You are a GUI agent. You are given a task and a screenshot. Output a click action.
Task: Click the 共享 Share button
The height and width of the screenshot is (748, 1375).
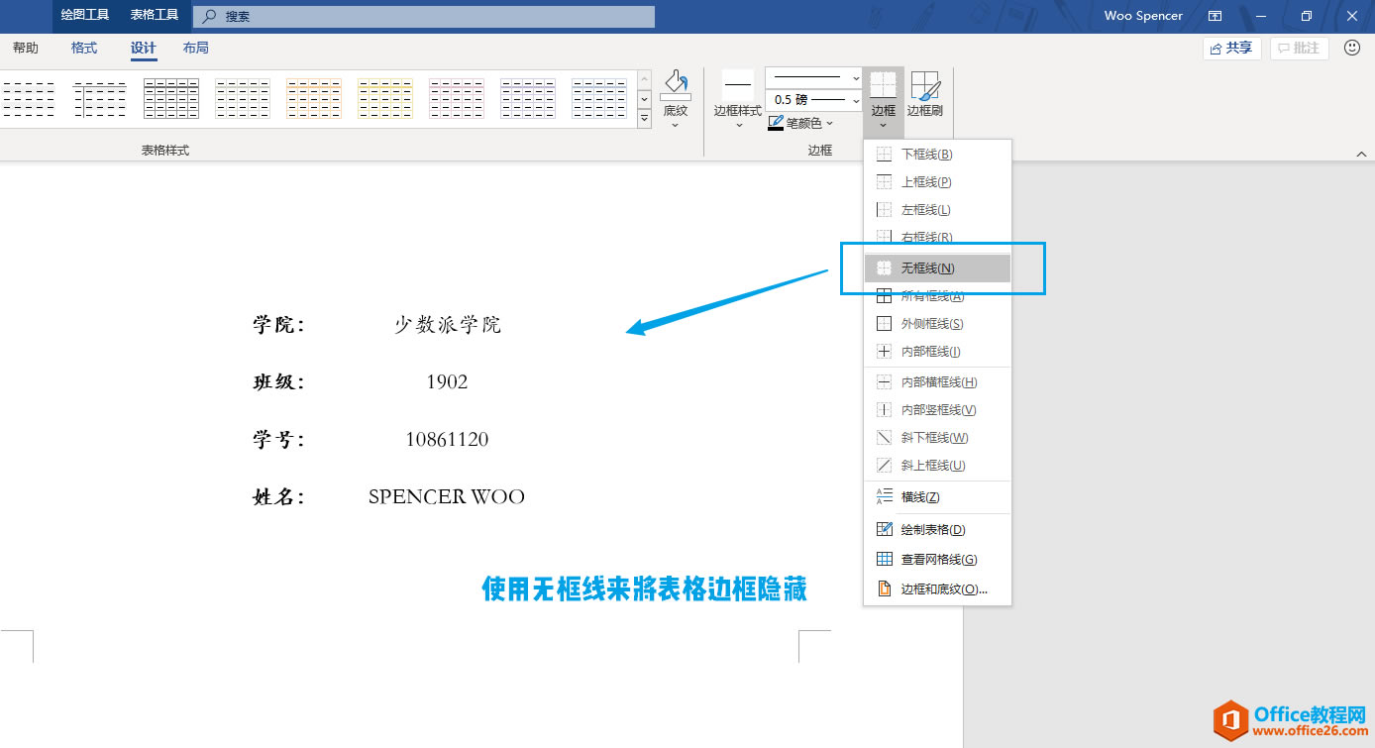point(1231,47)
